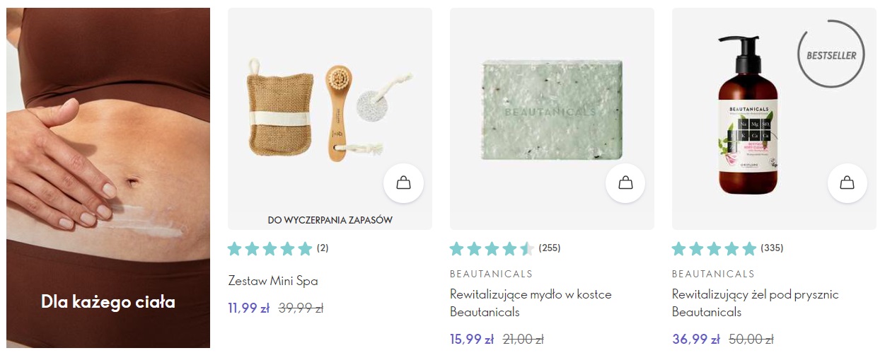885x353 pixels.
Task: Open 'Rewitalizujący żel pod prysznic Beautanicals' link
Action: pyautogui.click(x=756, y=303)
